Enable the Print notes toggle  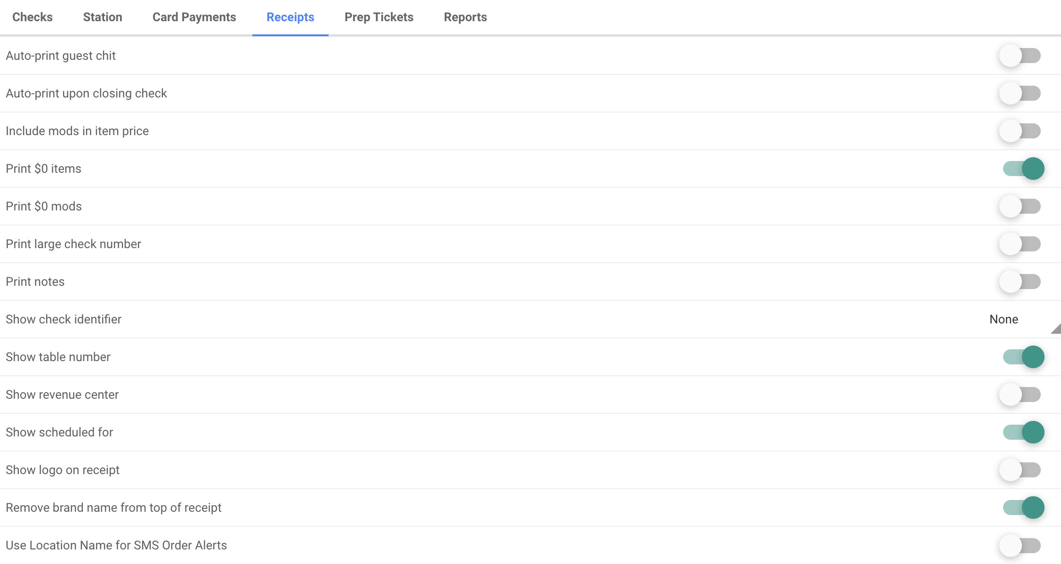coord(1020,282)
